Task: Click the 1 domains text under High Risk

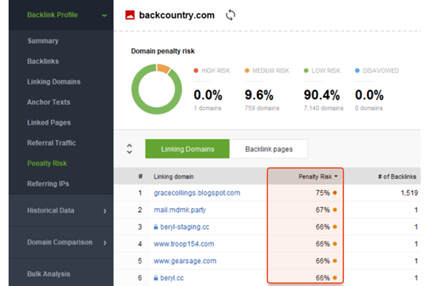Action: coord(207,108)
